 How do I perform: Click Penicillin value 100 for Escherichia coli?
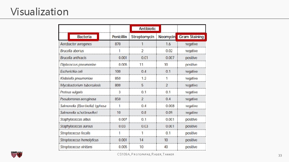(x=118, y=71)
